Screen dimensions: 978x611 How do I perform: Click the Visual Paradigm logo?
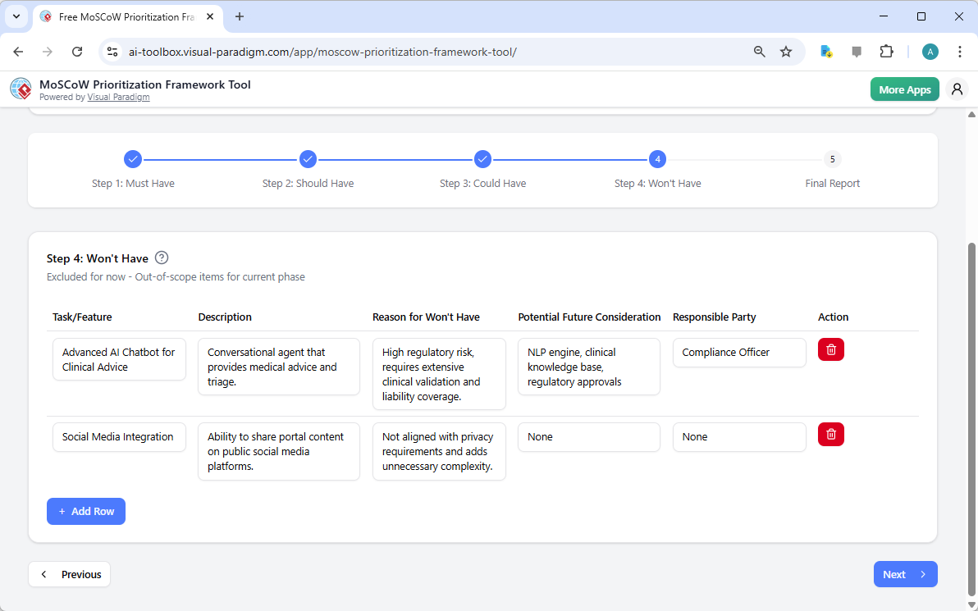point(21,89)
